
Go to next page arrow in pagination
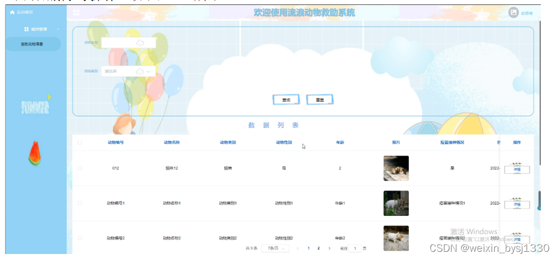pyautogui.click(x=329, y=248)
